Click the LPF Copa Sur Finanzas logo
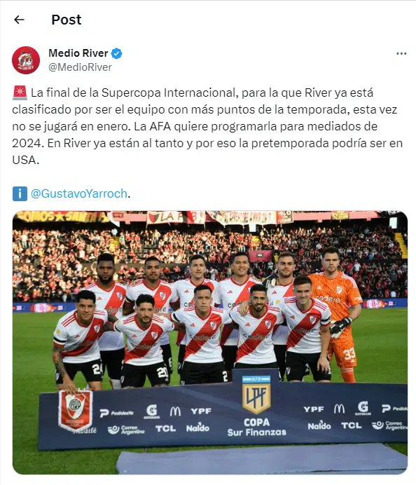The height and width of the screenshot is (485, 416). [x=256, y=406]
